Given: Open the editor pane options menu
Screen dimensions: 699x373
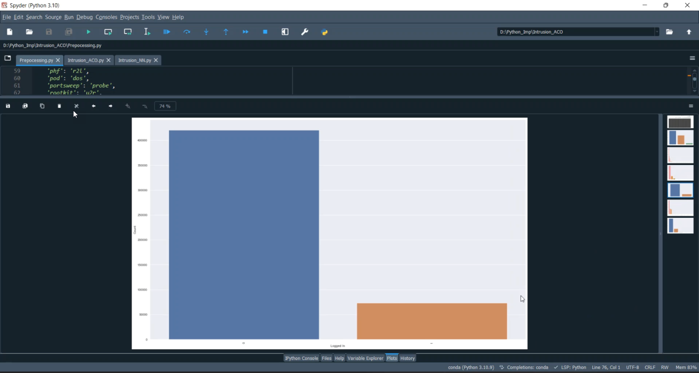Looking at the screenshot, I should (x=692, y=58).
